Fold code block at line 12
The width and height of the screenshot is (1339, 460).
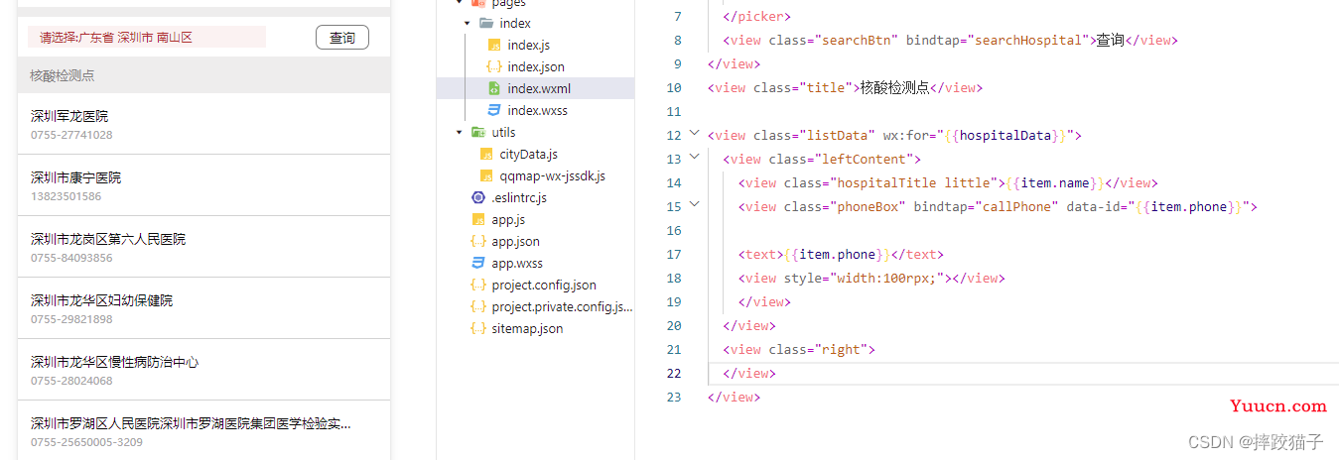pos(695,133)
